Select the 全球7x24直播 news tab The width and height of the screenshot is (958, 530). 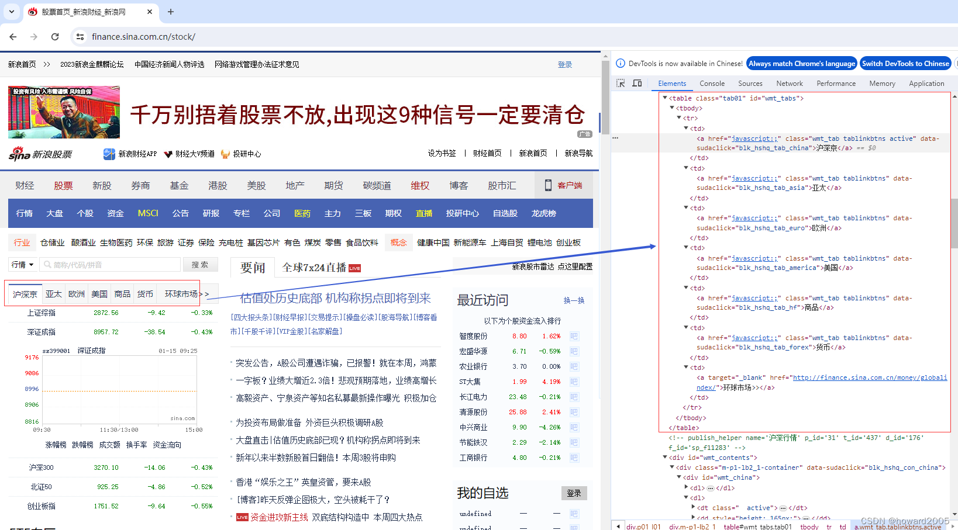click(x=315, y=268)
